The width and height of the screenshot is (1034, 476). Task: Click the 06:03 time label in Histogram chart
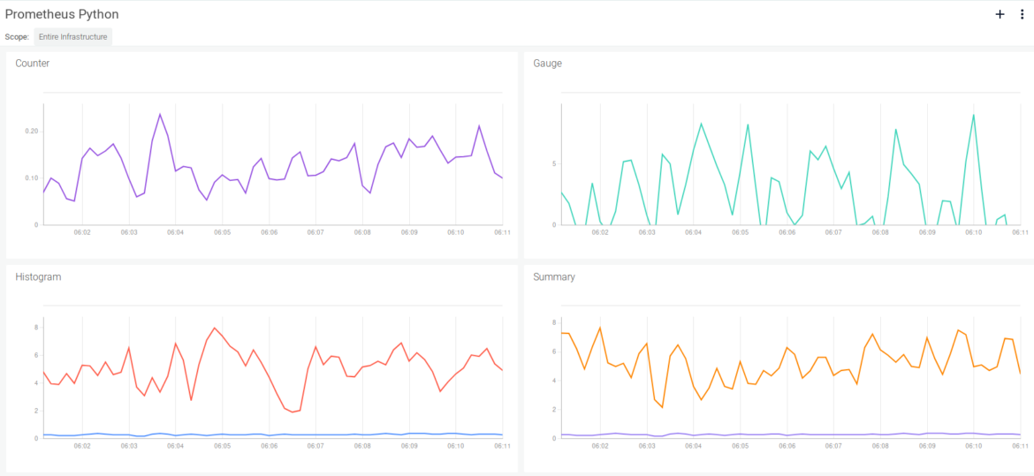pos(129,446)
